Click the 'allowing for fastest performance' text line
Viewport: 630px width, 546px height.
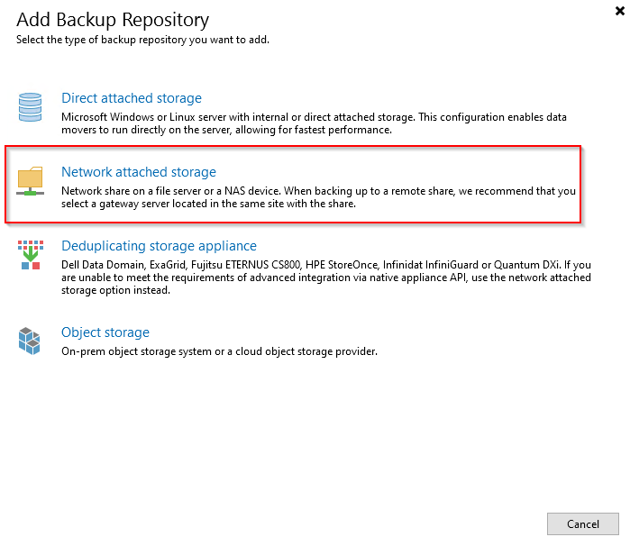(x=226, y=130)
